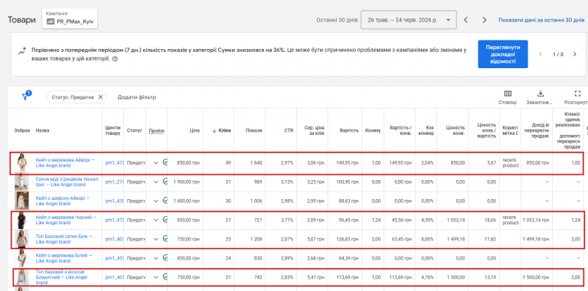Expand problems chevron in Топ Базовий сатин Беж row

point(156,239)
